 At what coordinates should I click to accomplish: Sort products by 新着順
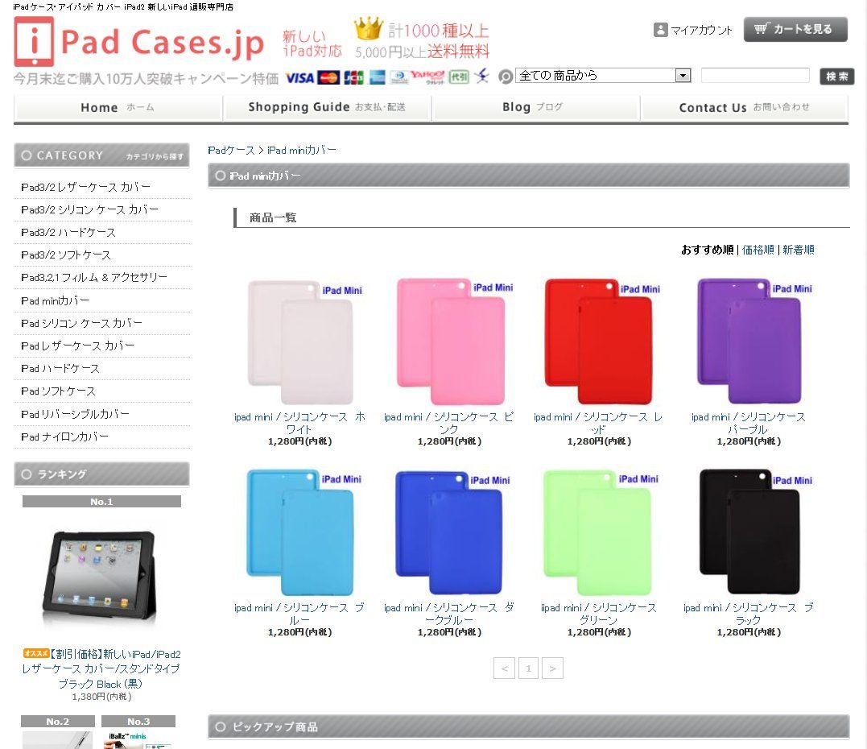pyautogui.click(x=799, y=250)
